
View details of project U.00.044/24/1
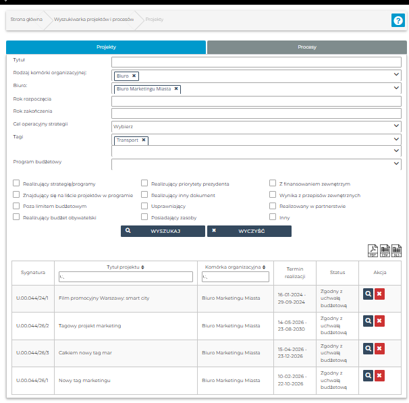tap(368, 294)
